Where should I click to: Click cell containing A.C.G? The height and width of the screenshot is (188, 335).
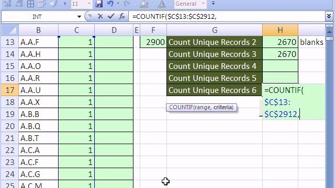coord(38,174)
